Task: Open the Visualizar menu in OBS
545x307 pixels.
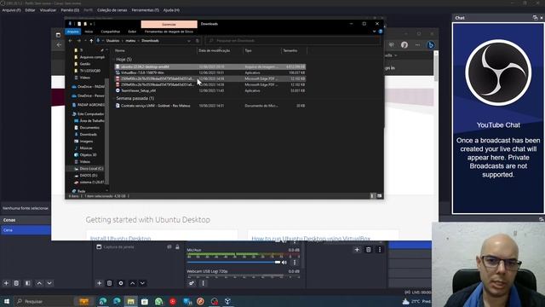Action: pyautogui.click(x=48, y=10)
